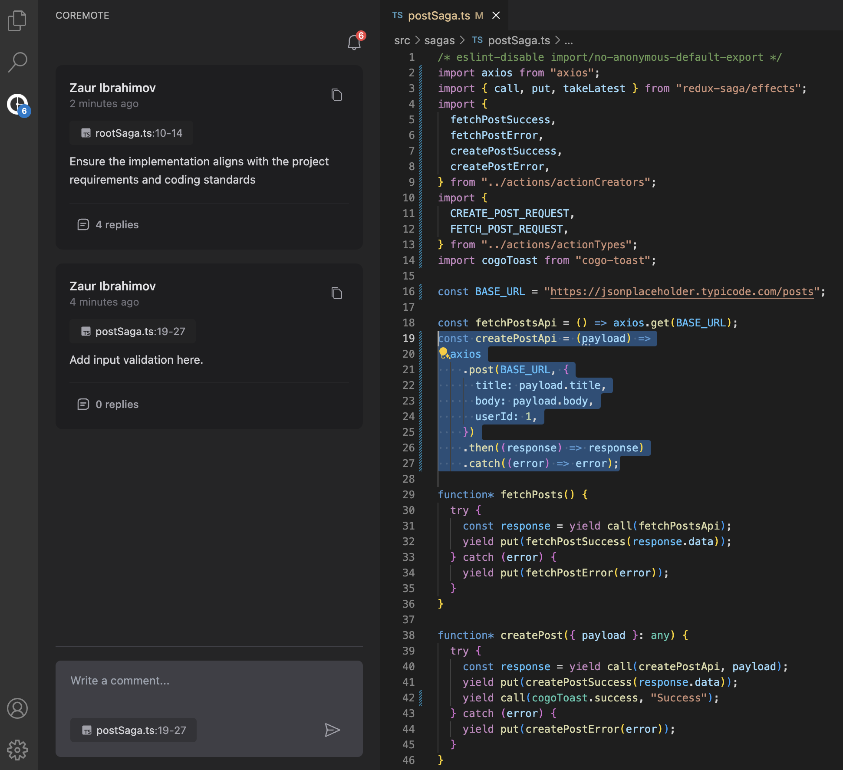843x770 pixels.
Task: Close the postSaga.ts tab
Action: pyautogui.click(x=496, y=16)
